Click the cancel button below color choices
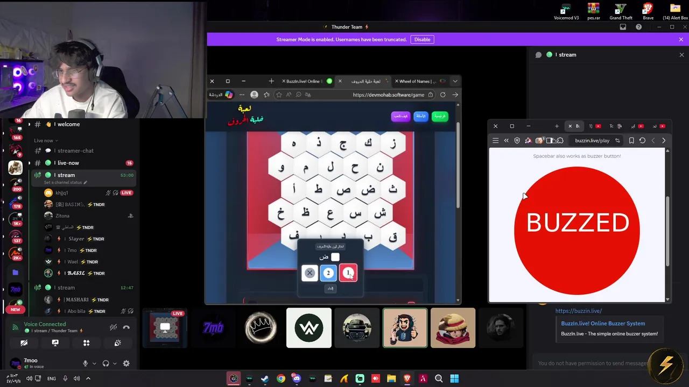 (331, 289)
